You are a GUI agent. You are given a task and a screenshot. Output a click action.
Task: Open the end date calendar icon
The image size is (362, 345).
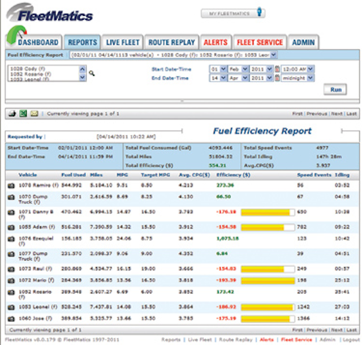[x=277, y=78]
